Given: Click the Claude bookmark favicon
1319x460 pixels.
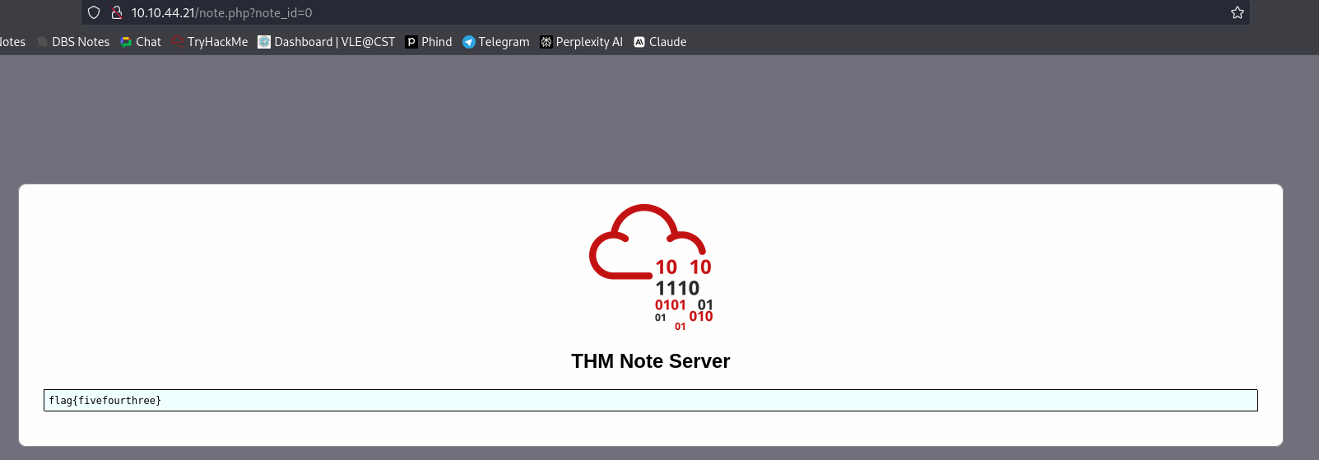Looking at the screenshot, I should tap(639, 42).
